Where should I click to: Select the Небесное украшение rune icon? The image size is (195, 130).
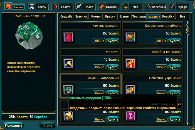pos(130,89)
